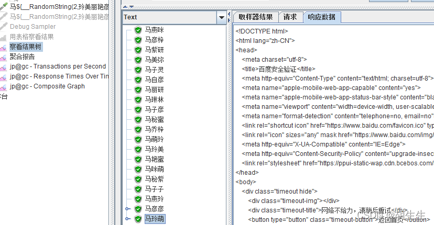Select 察看结果树 in the test plan tree
Screen dimensions: 434x225
[26, 47]
